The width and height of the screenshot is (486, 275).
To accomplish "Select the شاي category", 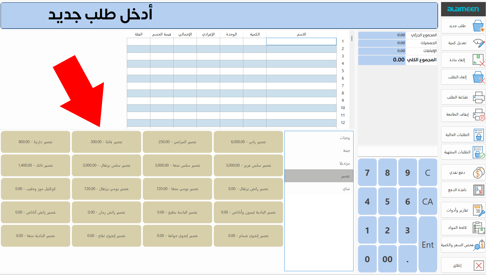I will [x=319, y=189].
